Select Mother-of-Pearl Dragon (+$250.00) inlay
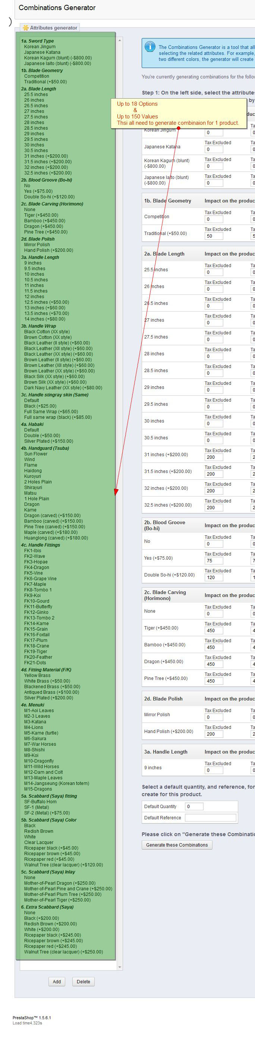This screenshot has height=1039, width=255. tap(60, 883)
